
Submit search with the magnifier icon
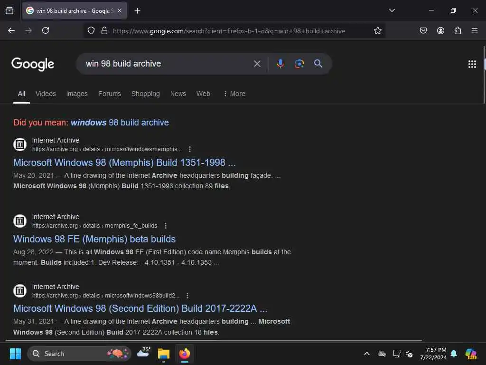click(x=318, y=64)
